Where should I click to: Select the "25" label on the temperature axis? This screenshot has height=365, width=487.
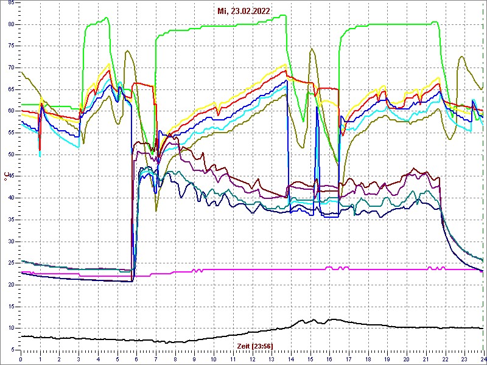pos(11,263)
